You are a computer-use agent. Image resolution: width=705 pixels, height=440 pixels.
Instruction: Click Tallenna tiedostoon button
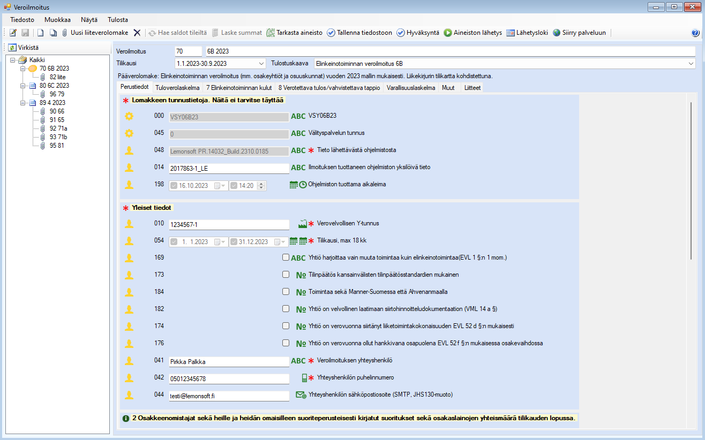[359, 33]
